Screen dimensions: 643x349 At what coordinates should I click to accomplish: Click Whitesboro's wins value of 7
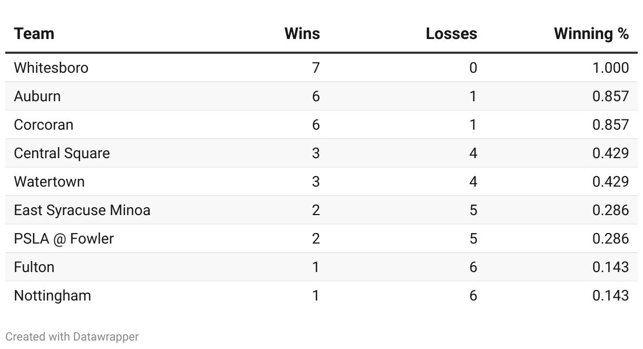click(x=316, y=68)
